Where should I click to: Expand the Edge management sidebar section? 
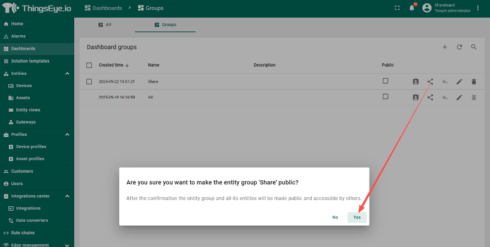pos(67,245)
